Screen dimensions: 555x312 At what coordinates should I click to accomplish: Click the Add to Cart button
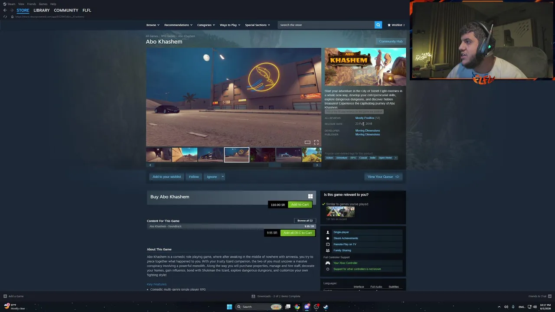(300, 205)
